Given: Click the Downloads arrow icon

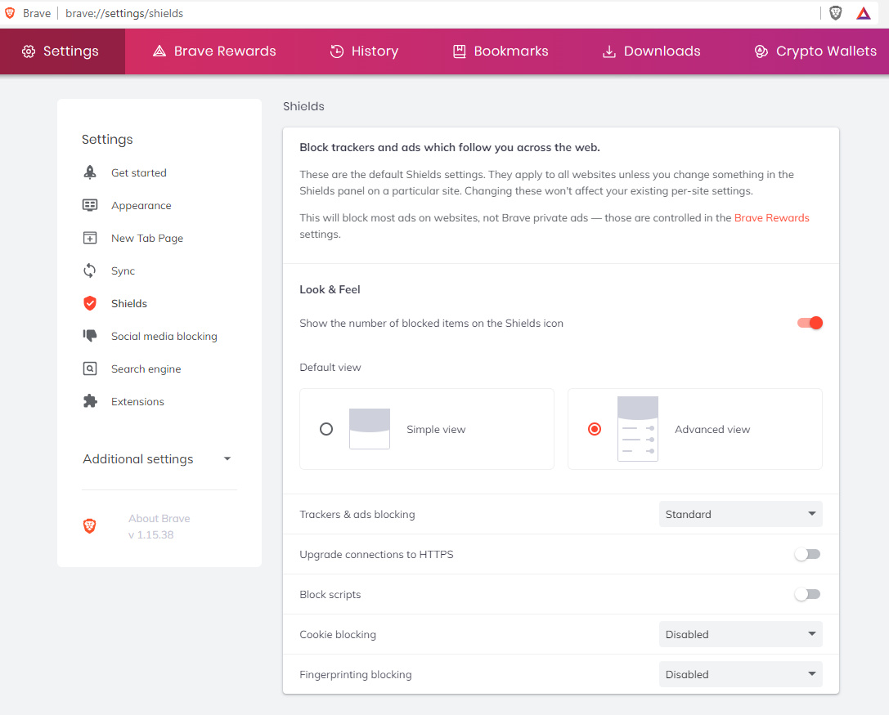Looking at the screenshot, I should pyautogui.click(x=609, y=51).
